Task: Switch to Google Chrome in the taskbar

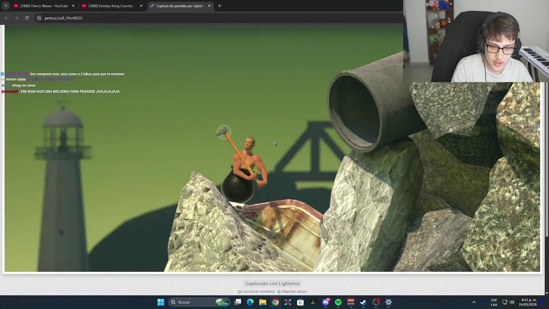Action: (x=275, y=302)
